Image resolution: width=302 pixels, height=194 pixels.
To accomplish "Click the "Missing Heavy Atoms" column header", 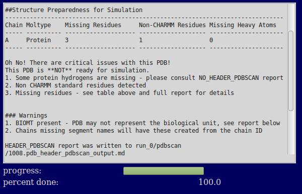I will coord(243,25).
